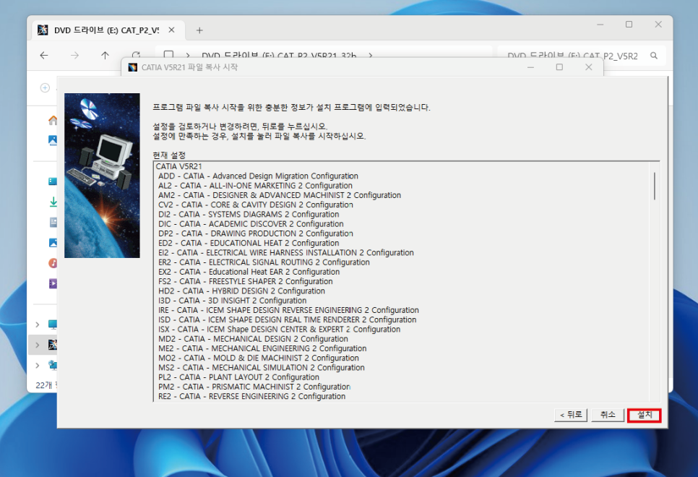The image size is (698, 477).
Task: Select DIC - ACADEMIC DISCOVER 2 row
Action: pyautogui.click(x=251, y=224)
